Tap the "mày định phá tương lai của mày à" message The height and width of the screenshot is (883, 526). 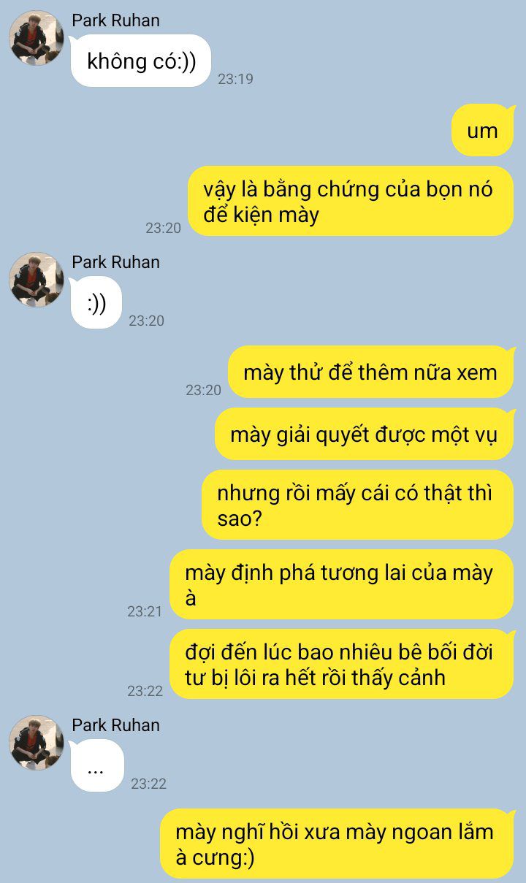point(341,585)
